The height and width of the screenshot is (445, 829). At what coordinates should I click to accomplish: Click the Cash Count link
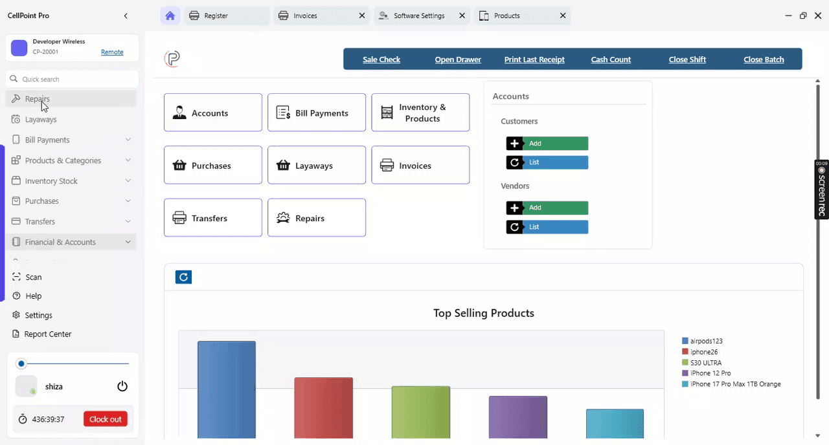[x=611, y=60]
